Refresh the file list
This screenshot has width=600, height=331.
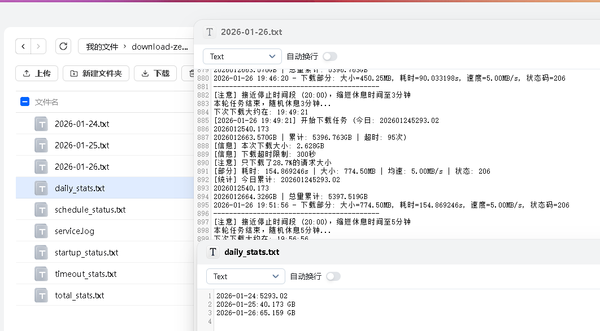(x=63, y=47)
